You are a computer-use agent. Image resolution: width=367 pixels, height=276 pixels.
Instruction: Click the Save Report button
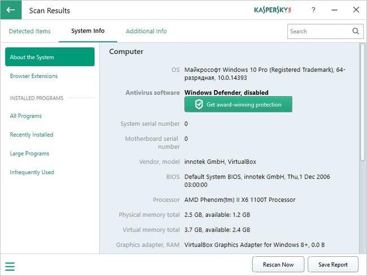click(x=333, y=264)
